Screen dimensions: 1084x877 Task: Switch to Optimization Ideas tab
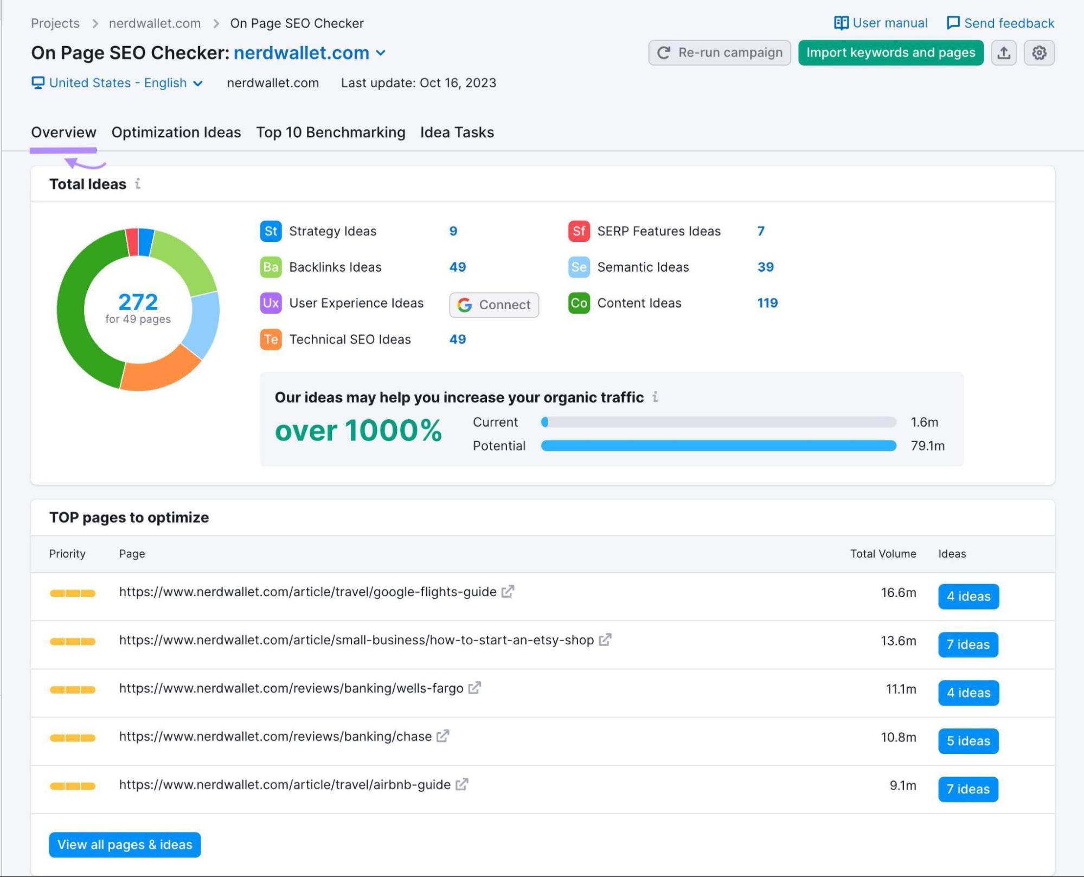tap(176, 132)
